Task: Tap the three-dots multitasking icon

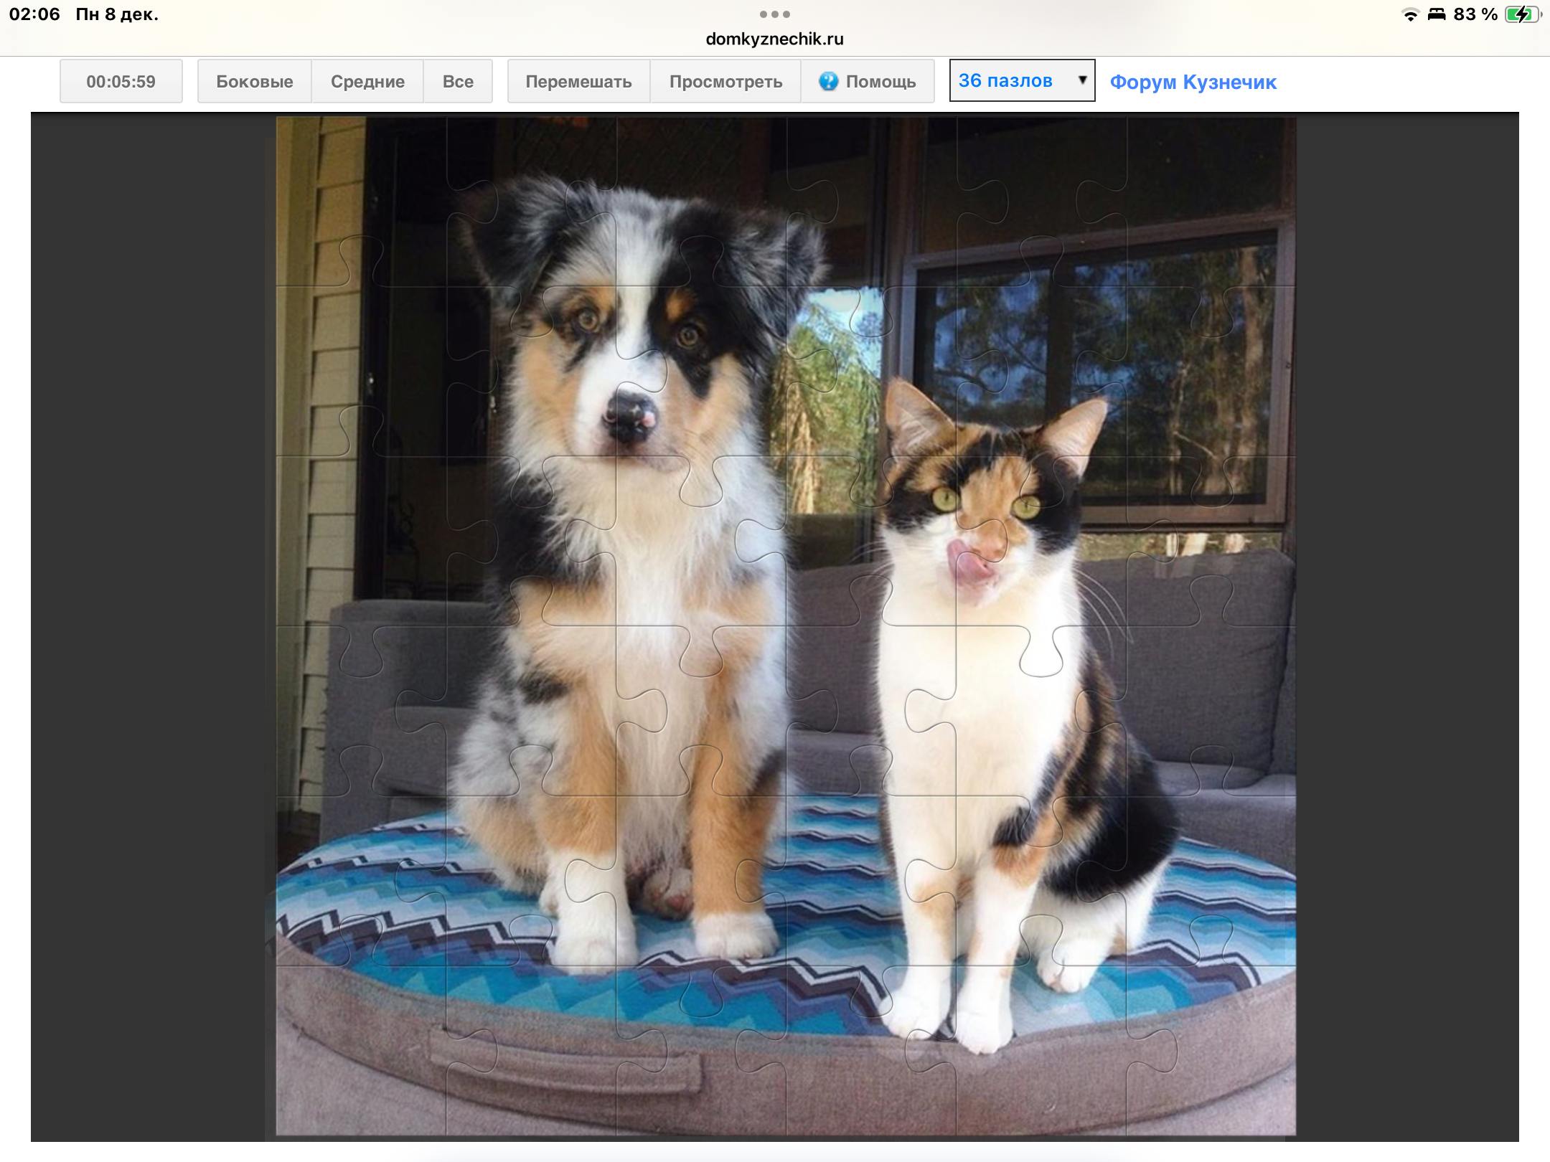Action: [x=774, y=14]
